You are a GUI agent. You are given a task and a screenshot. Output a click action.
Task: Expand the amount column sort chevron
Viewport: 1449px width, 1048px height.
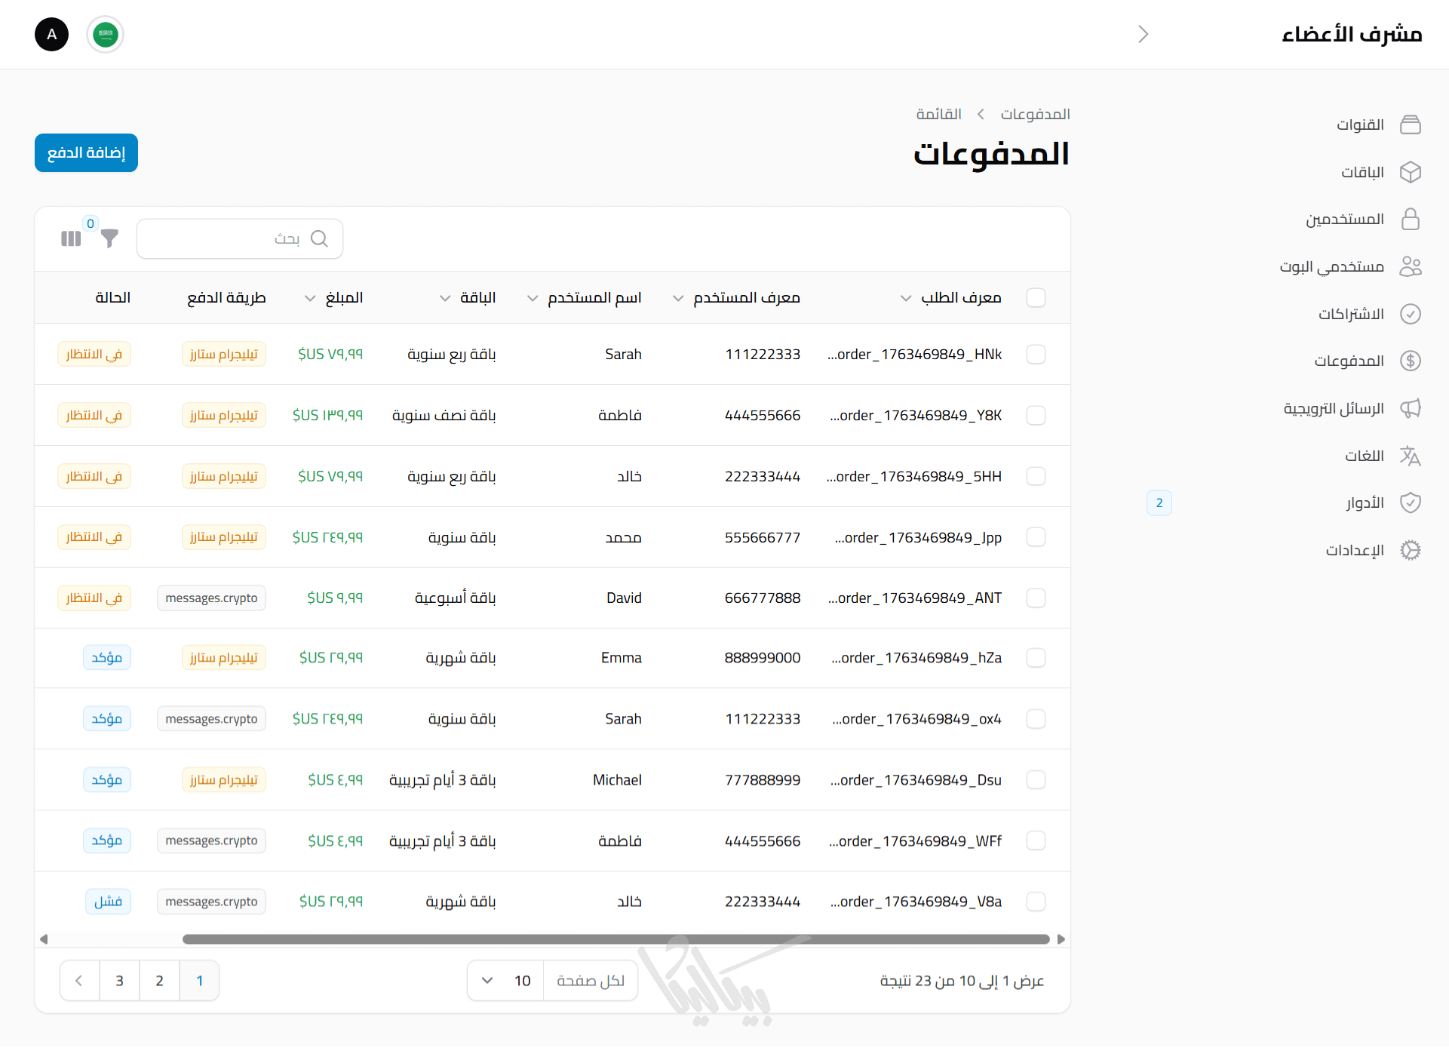coord(310,298)
